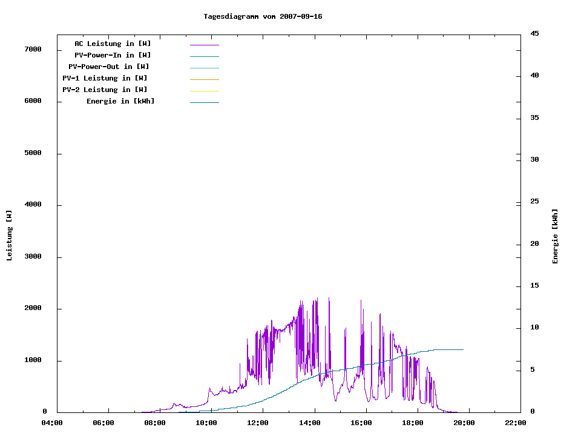Viewport: 581px width, 436px height.
Task: Click the PV-2 Leistung in [W] legend label
Action: click(x=105, y=90)
